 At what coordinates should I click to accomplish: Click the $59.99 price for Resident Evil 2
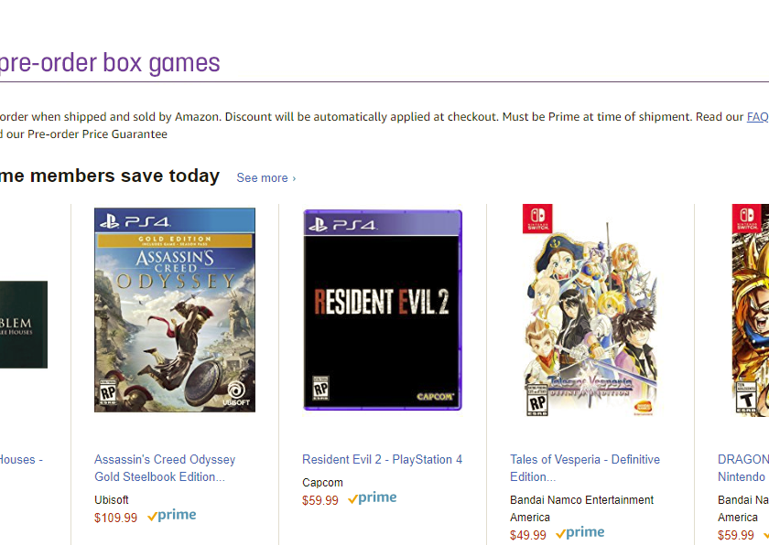[320, 500]
